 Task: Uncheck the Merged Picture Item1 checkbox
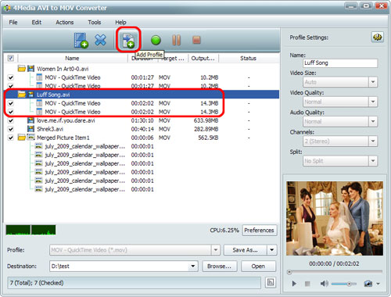(11, 138)
